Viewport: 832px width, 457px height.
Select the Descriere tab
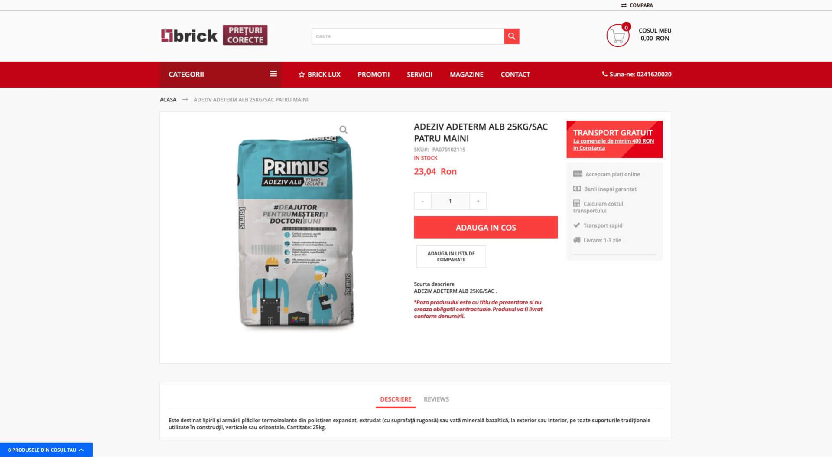(x=396, y=399)
